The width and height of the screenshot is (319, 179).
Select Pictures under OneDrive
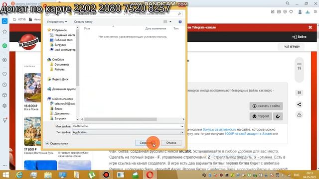(59, 70)
